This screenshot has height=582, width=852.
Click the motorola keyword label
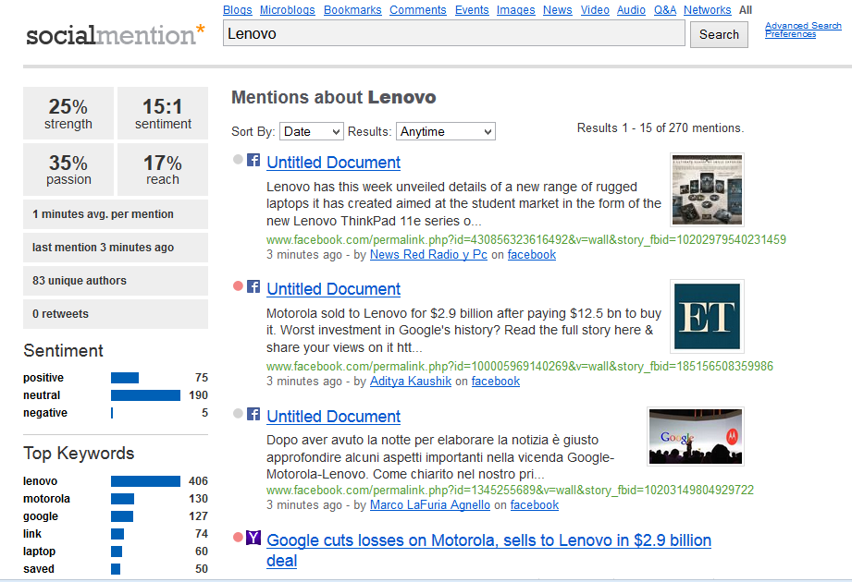(x=46, y=499)
